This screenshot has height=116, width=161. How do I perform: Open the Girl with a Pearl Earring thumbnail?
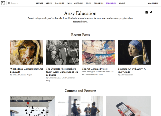[134, 52]
